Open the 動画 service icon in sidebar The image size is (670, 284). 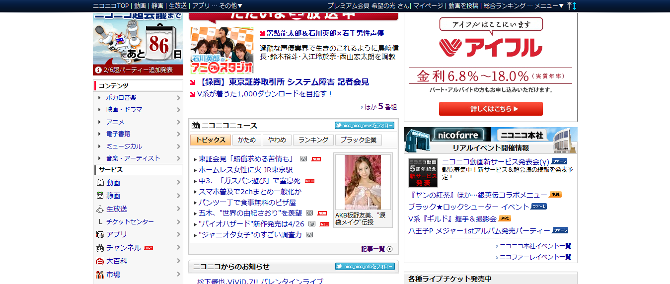[x=99, y=183]
